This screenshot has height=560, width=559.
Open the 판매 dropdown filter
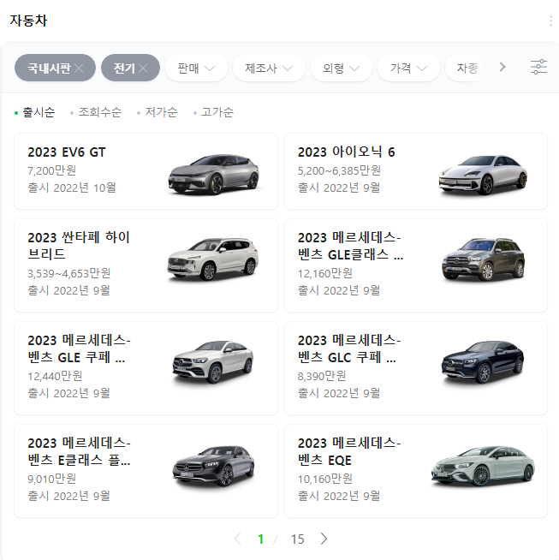click(196, 68)
